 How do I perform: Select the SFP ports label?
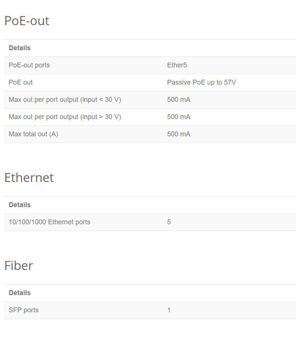point(24,310)
